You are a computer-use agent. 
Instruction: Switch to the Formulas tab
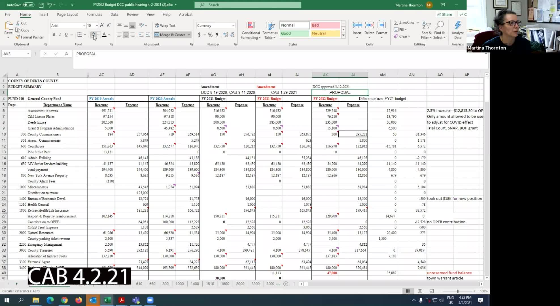point(94,14)
